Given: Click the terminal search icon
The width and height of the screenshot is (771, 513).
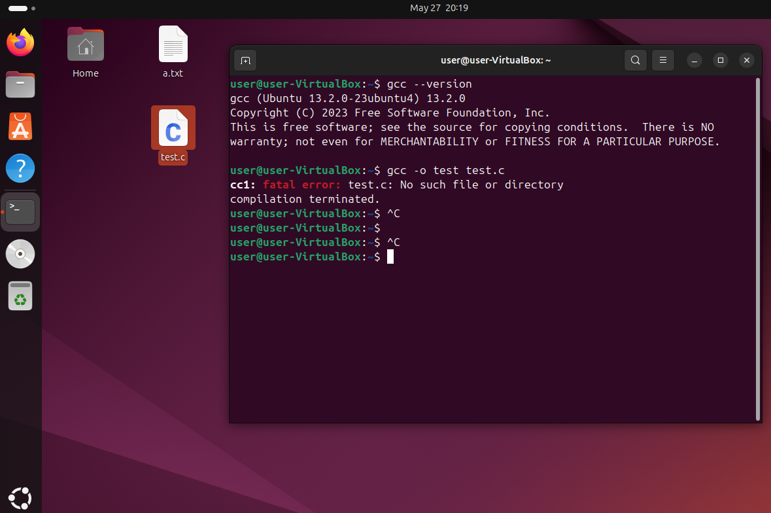Looking at the screenshot, I should 635,60.
